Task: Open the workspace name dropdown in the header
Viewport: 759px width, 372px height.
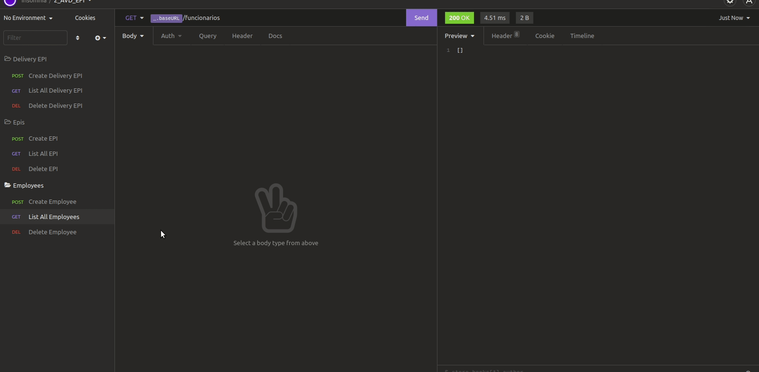Action: coord(73,1)
